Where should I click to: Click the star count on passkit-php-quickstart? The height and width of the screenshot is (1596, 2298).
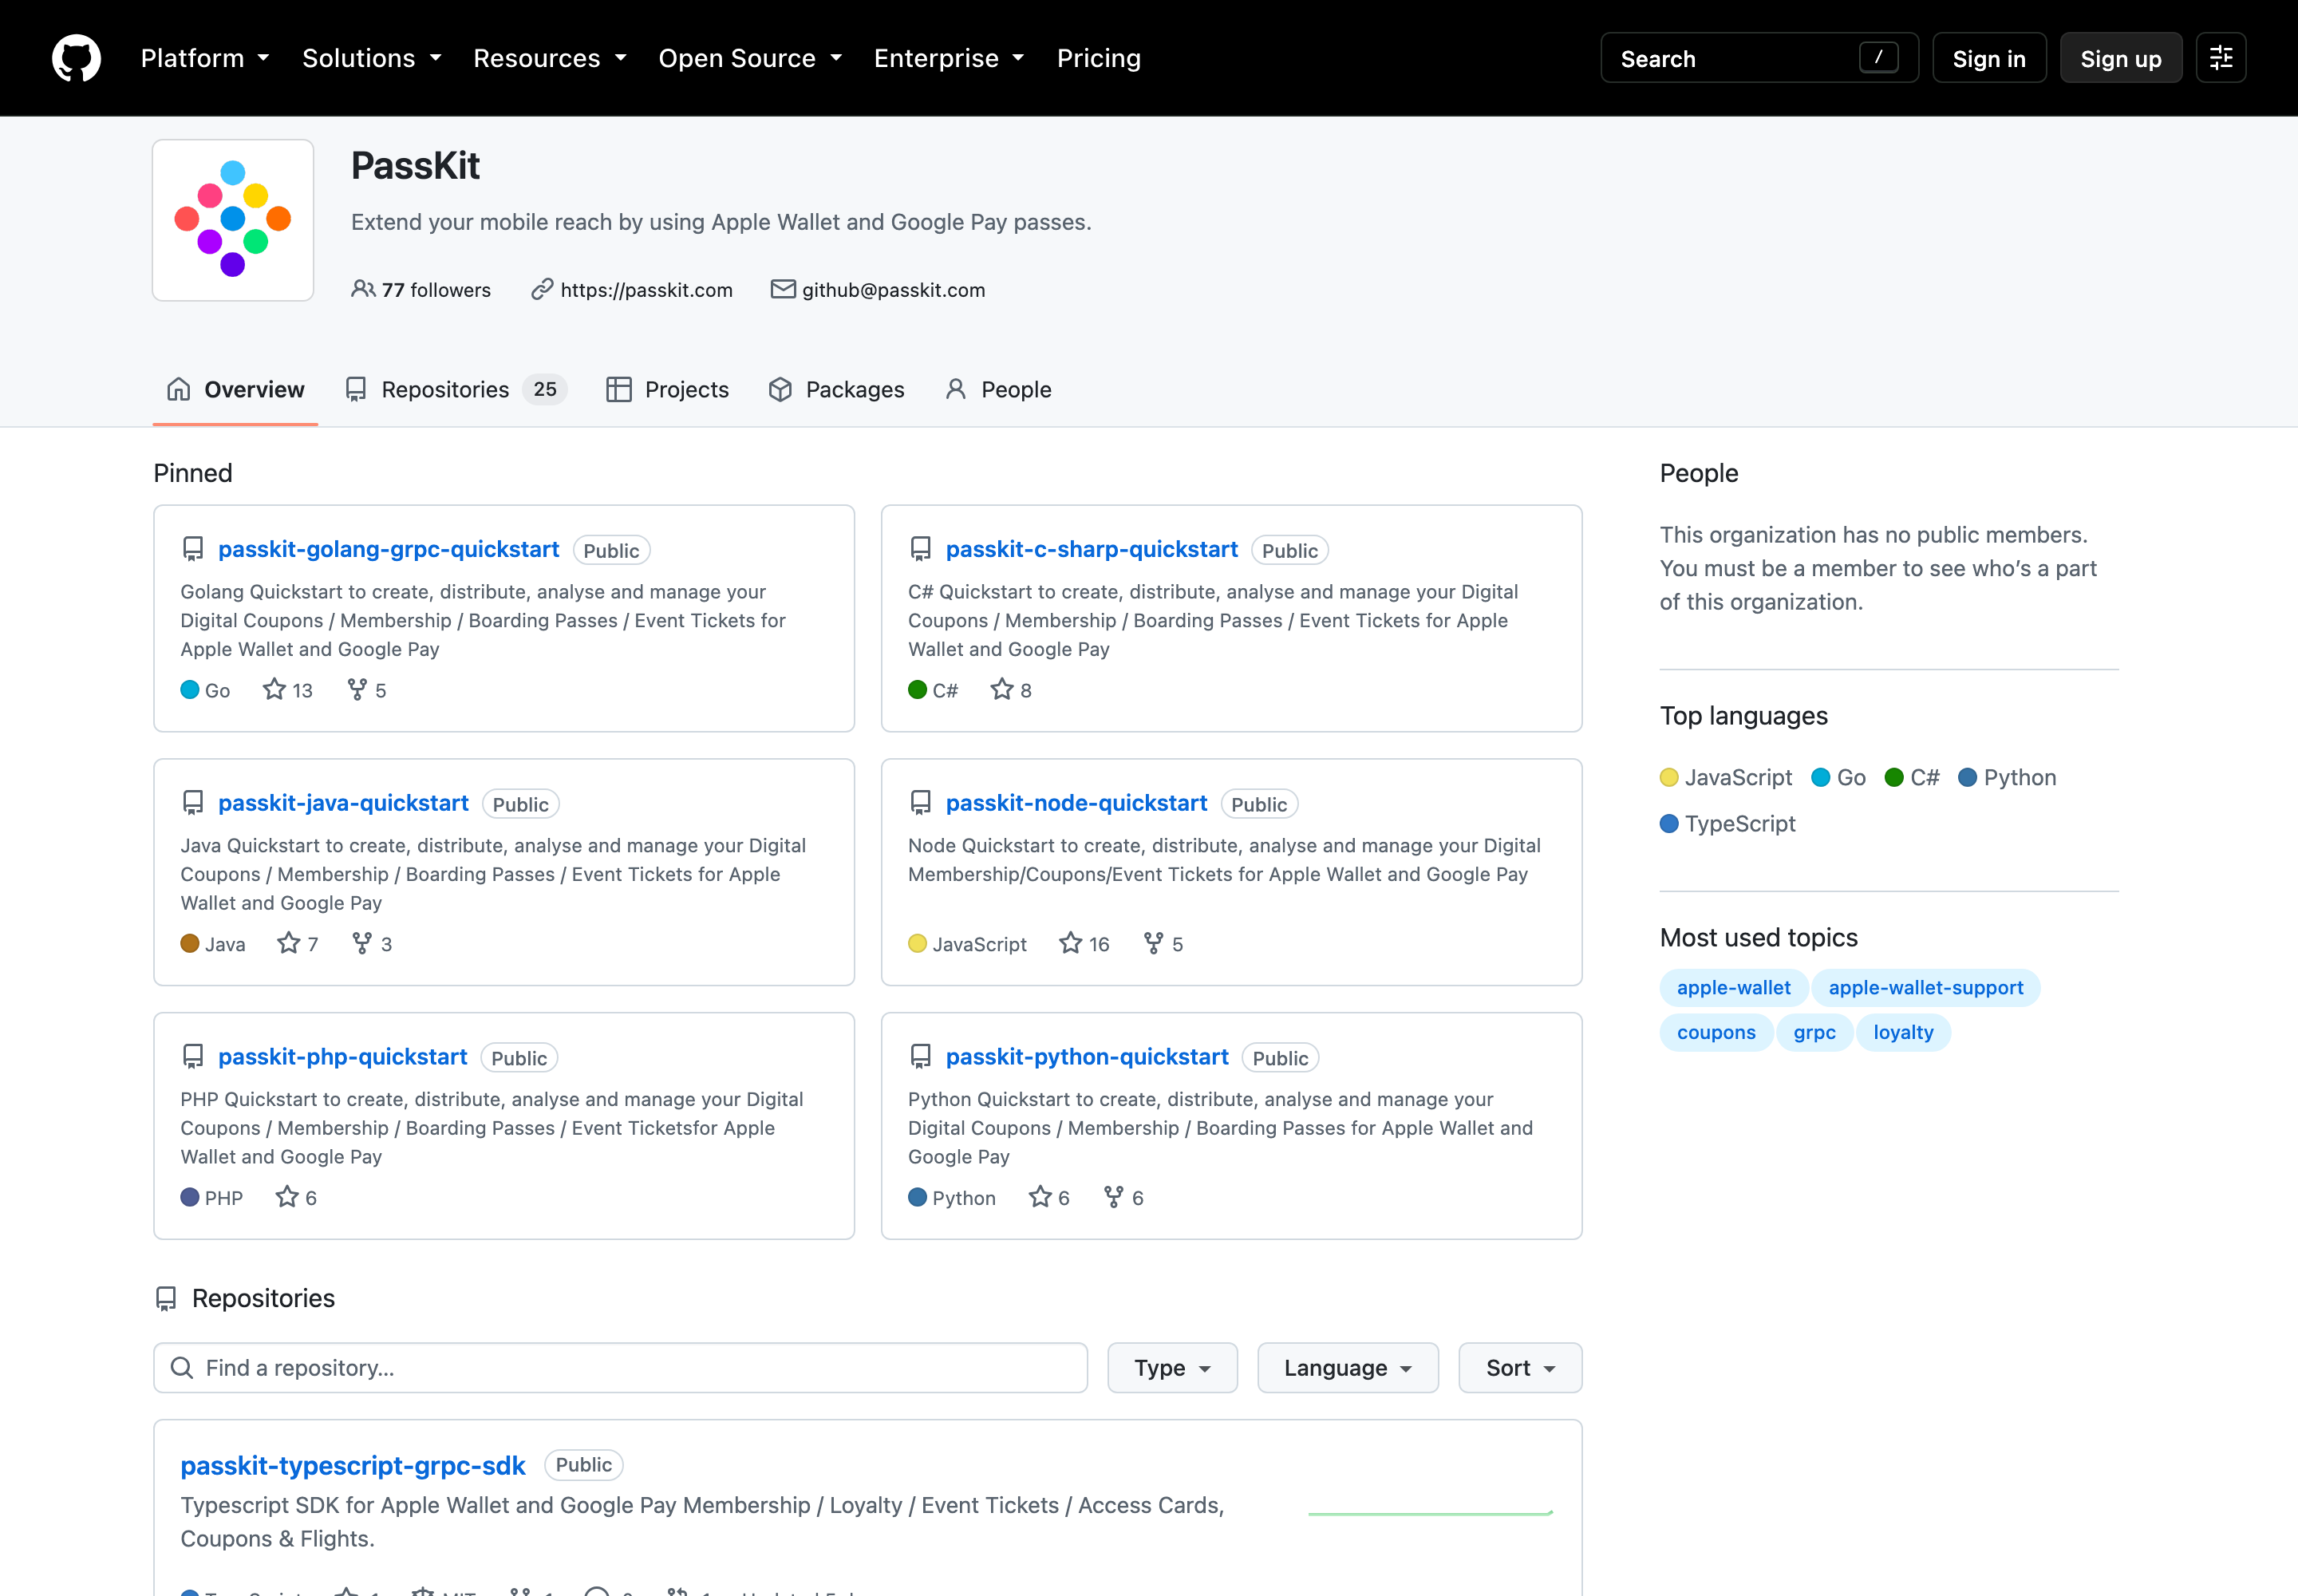pyautogui.click(x=297, y=1198)
